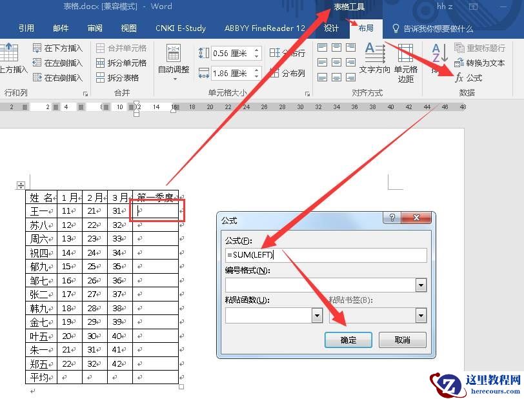Click table cell 苏八
This screenshot has height=399, width=524.
(x=41, y=225)
